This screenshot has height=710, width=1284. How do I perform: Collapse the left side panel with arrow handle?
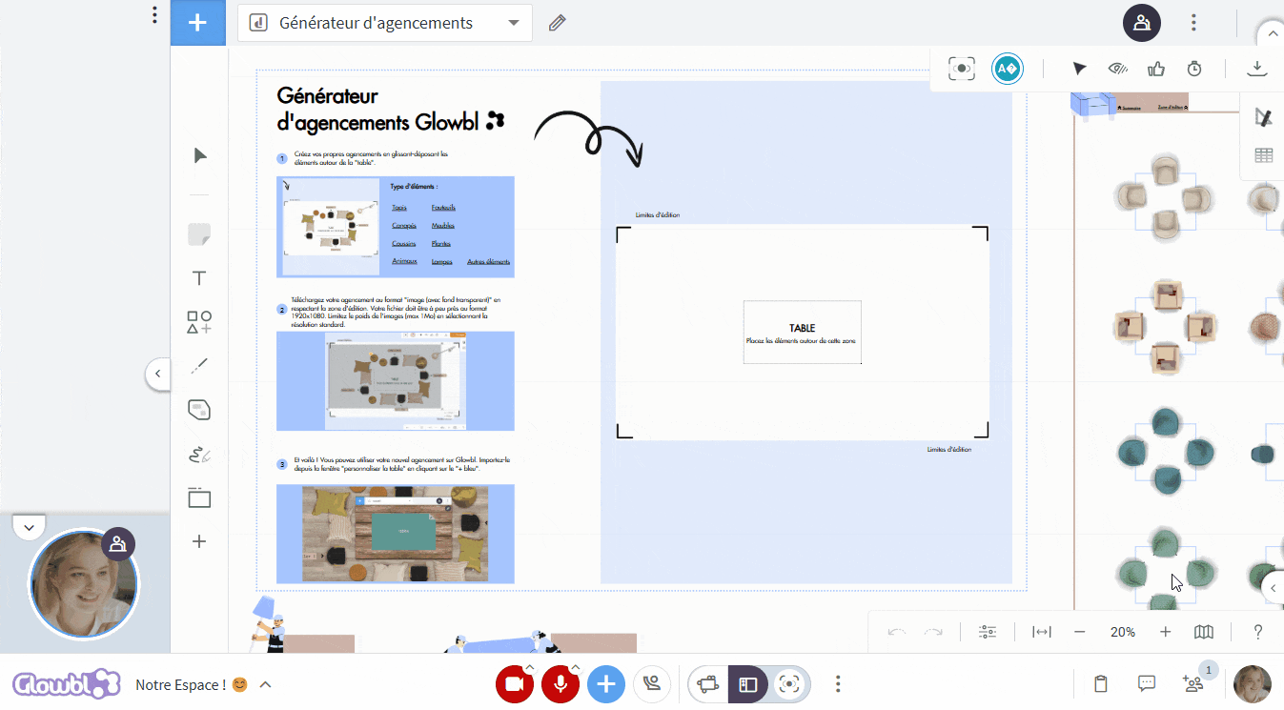click(158, 374)
